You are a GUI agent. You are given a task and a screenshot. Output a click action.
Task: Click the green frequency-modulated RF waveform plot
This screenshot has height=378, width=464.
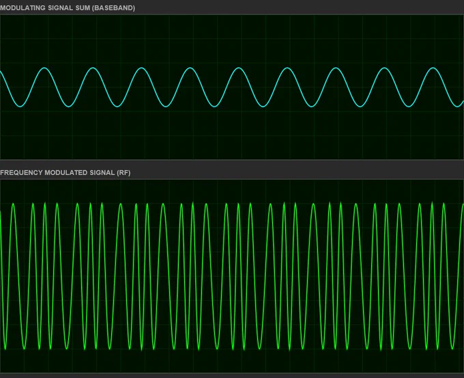tap(232, 276)
